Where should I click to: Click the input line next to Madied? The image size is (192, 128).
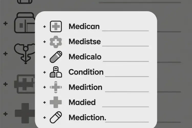(x=125, y=106)
